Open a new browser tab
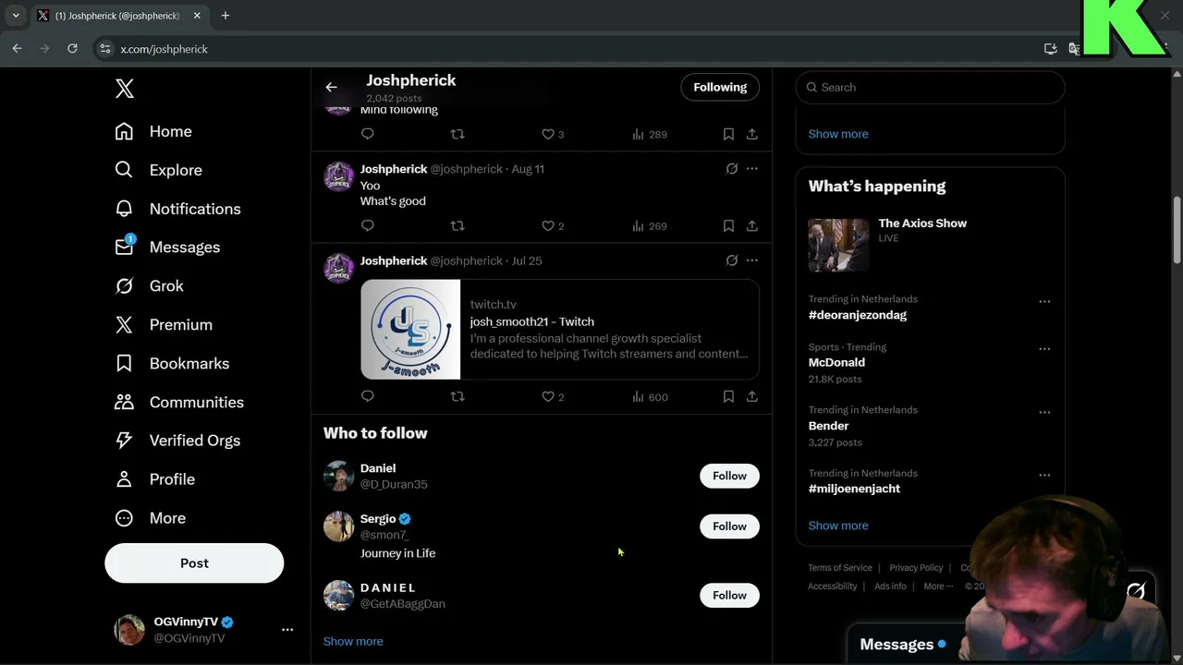This screenshot has height=665, width=1183. 225,16
